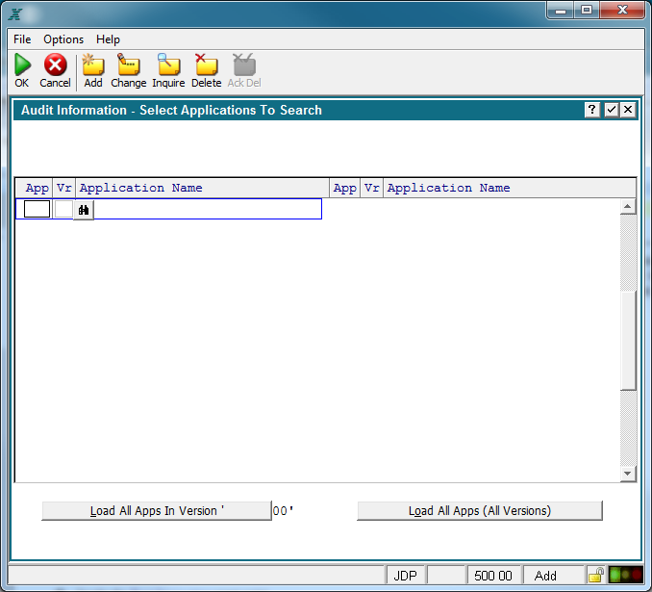The height and width of the screenshot is (592, 652).
Task: Click the application X logo in the title bar
Action: click(x=15, y=14)
